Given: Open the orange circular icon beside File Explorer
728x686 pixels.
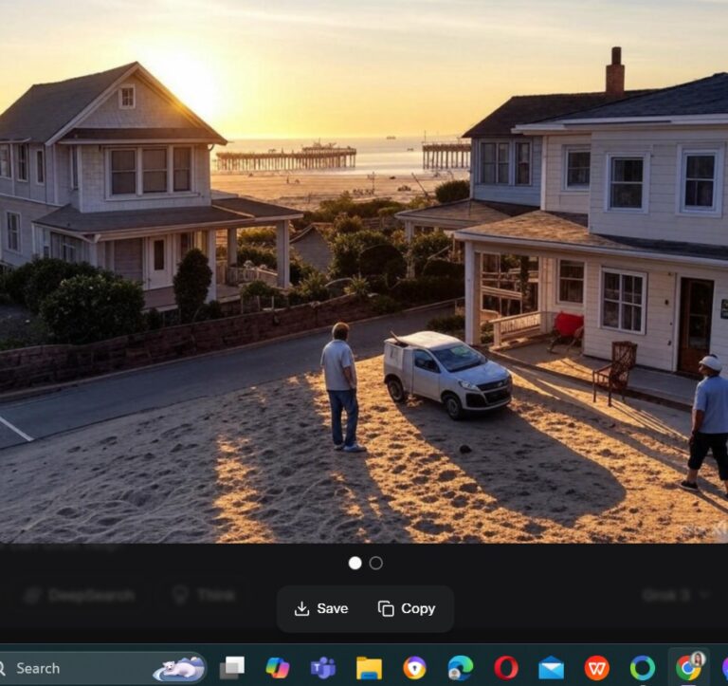Looking at the screenshot, I should 414,668.
